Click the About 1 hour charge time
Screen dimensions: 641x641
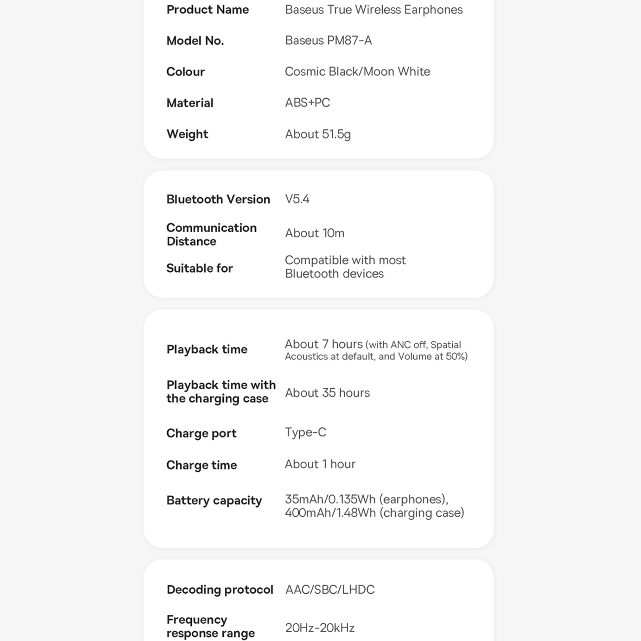coord(320,464)
